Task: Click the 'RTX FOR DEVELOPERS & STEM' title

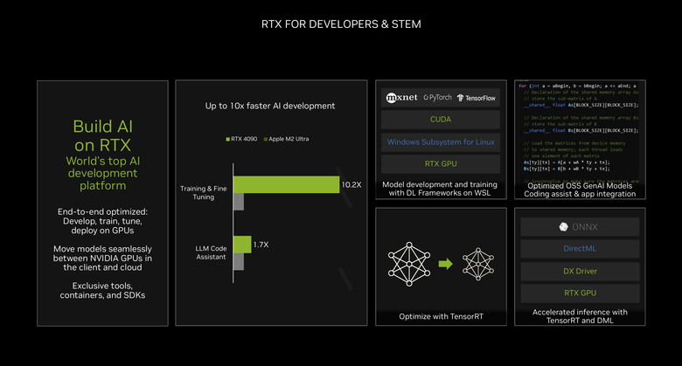Action: pos(341,24)
